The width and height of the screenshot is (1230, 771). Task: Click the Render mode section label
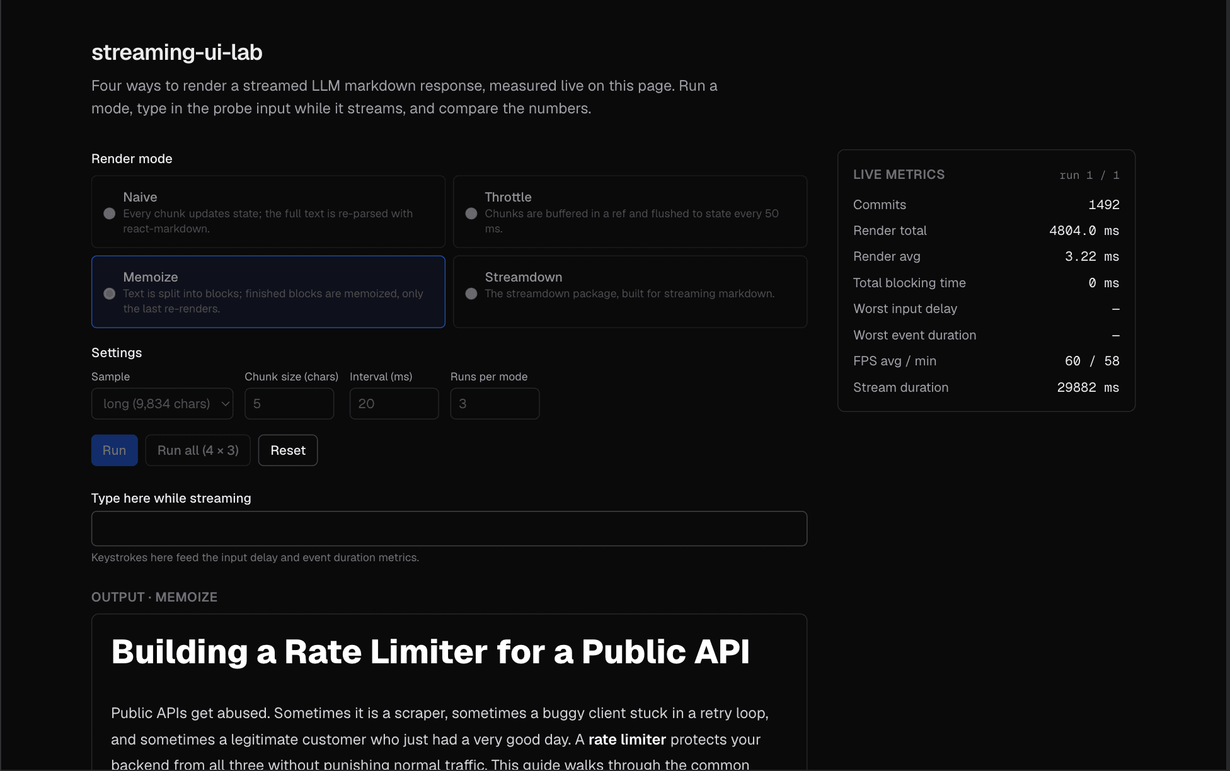pos(132,159)
